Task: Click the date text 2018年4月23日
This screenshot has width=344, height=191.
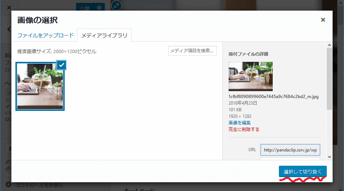Action: pyautogui.click(x=243, y=103)
